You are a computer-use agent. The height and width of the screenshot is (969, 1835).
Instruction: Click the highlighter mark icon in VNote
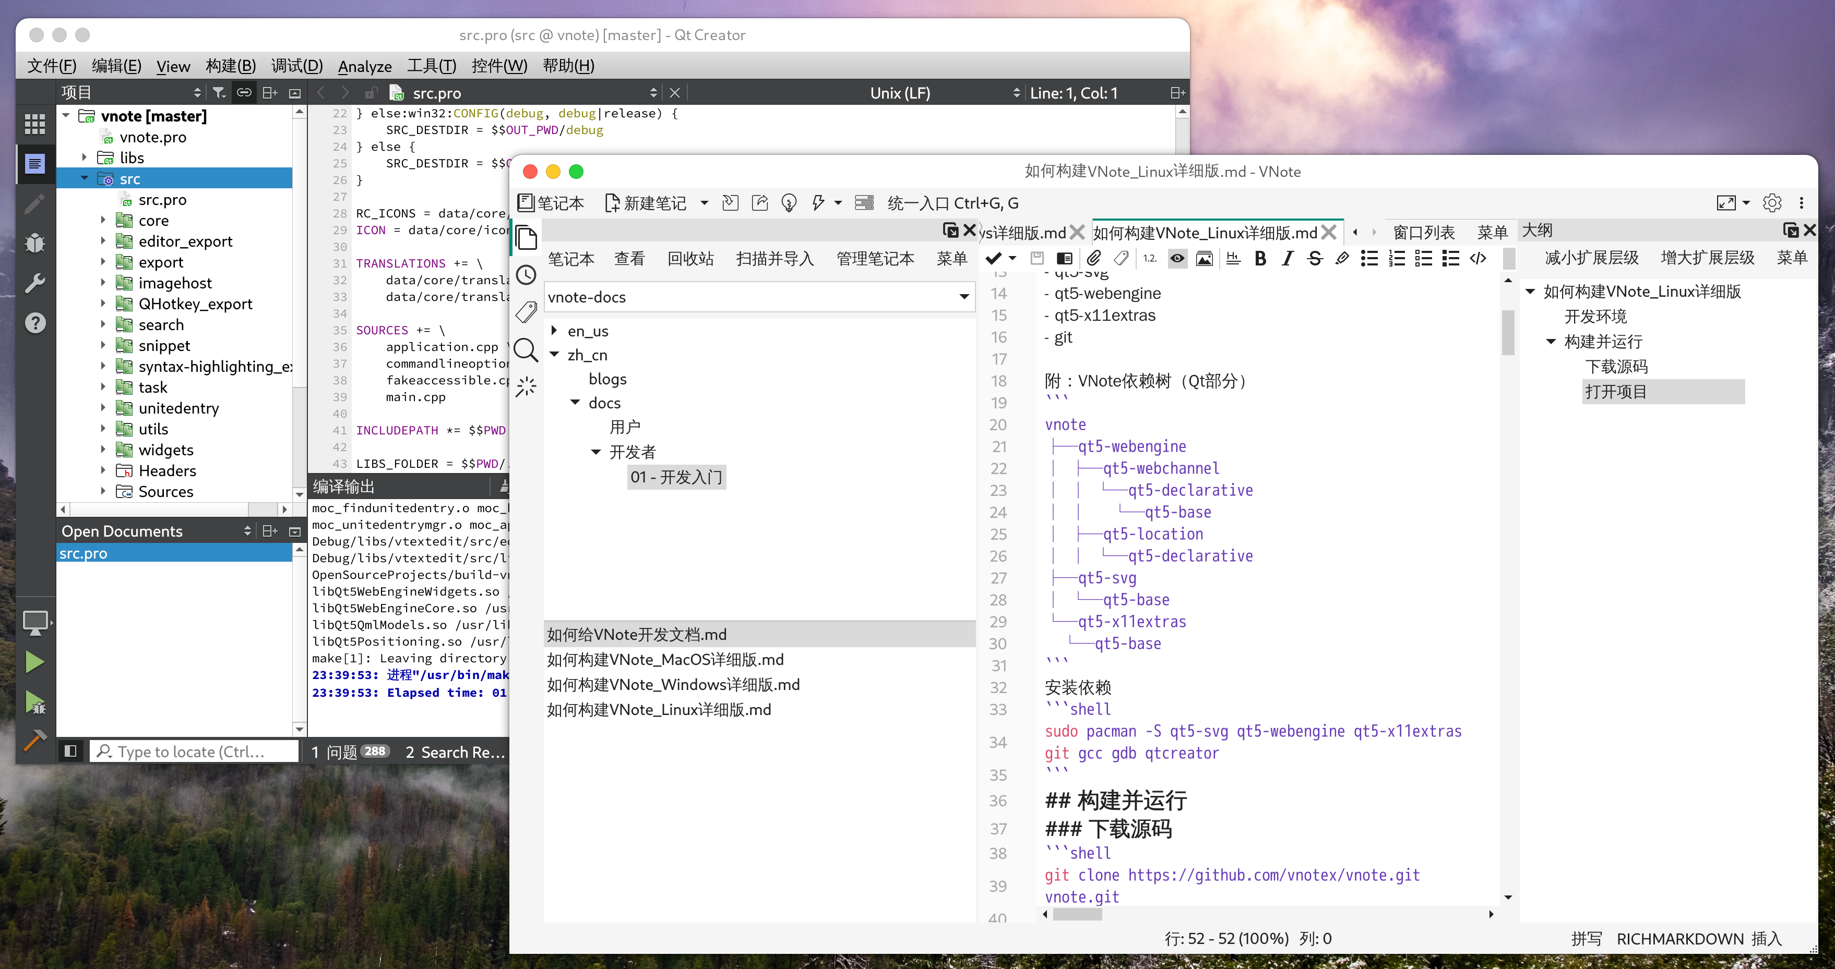tap(1342, 259)
